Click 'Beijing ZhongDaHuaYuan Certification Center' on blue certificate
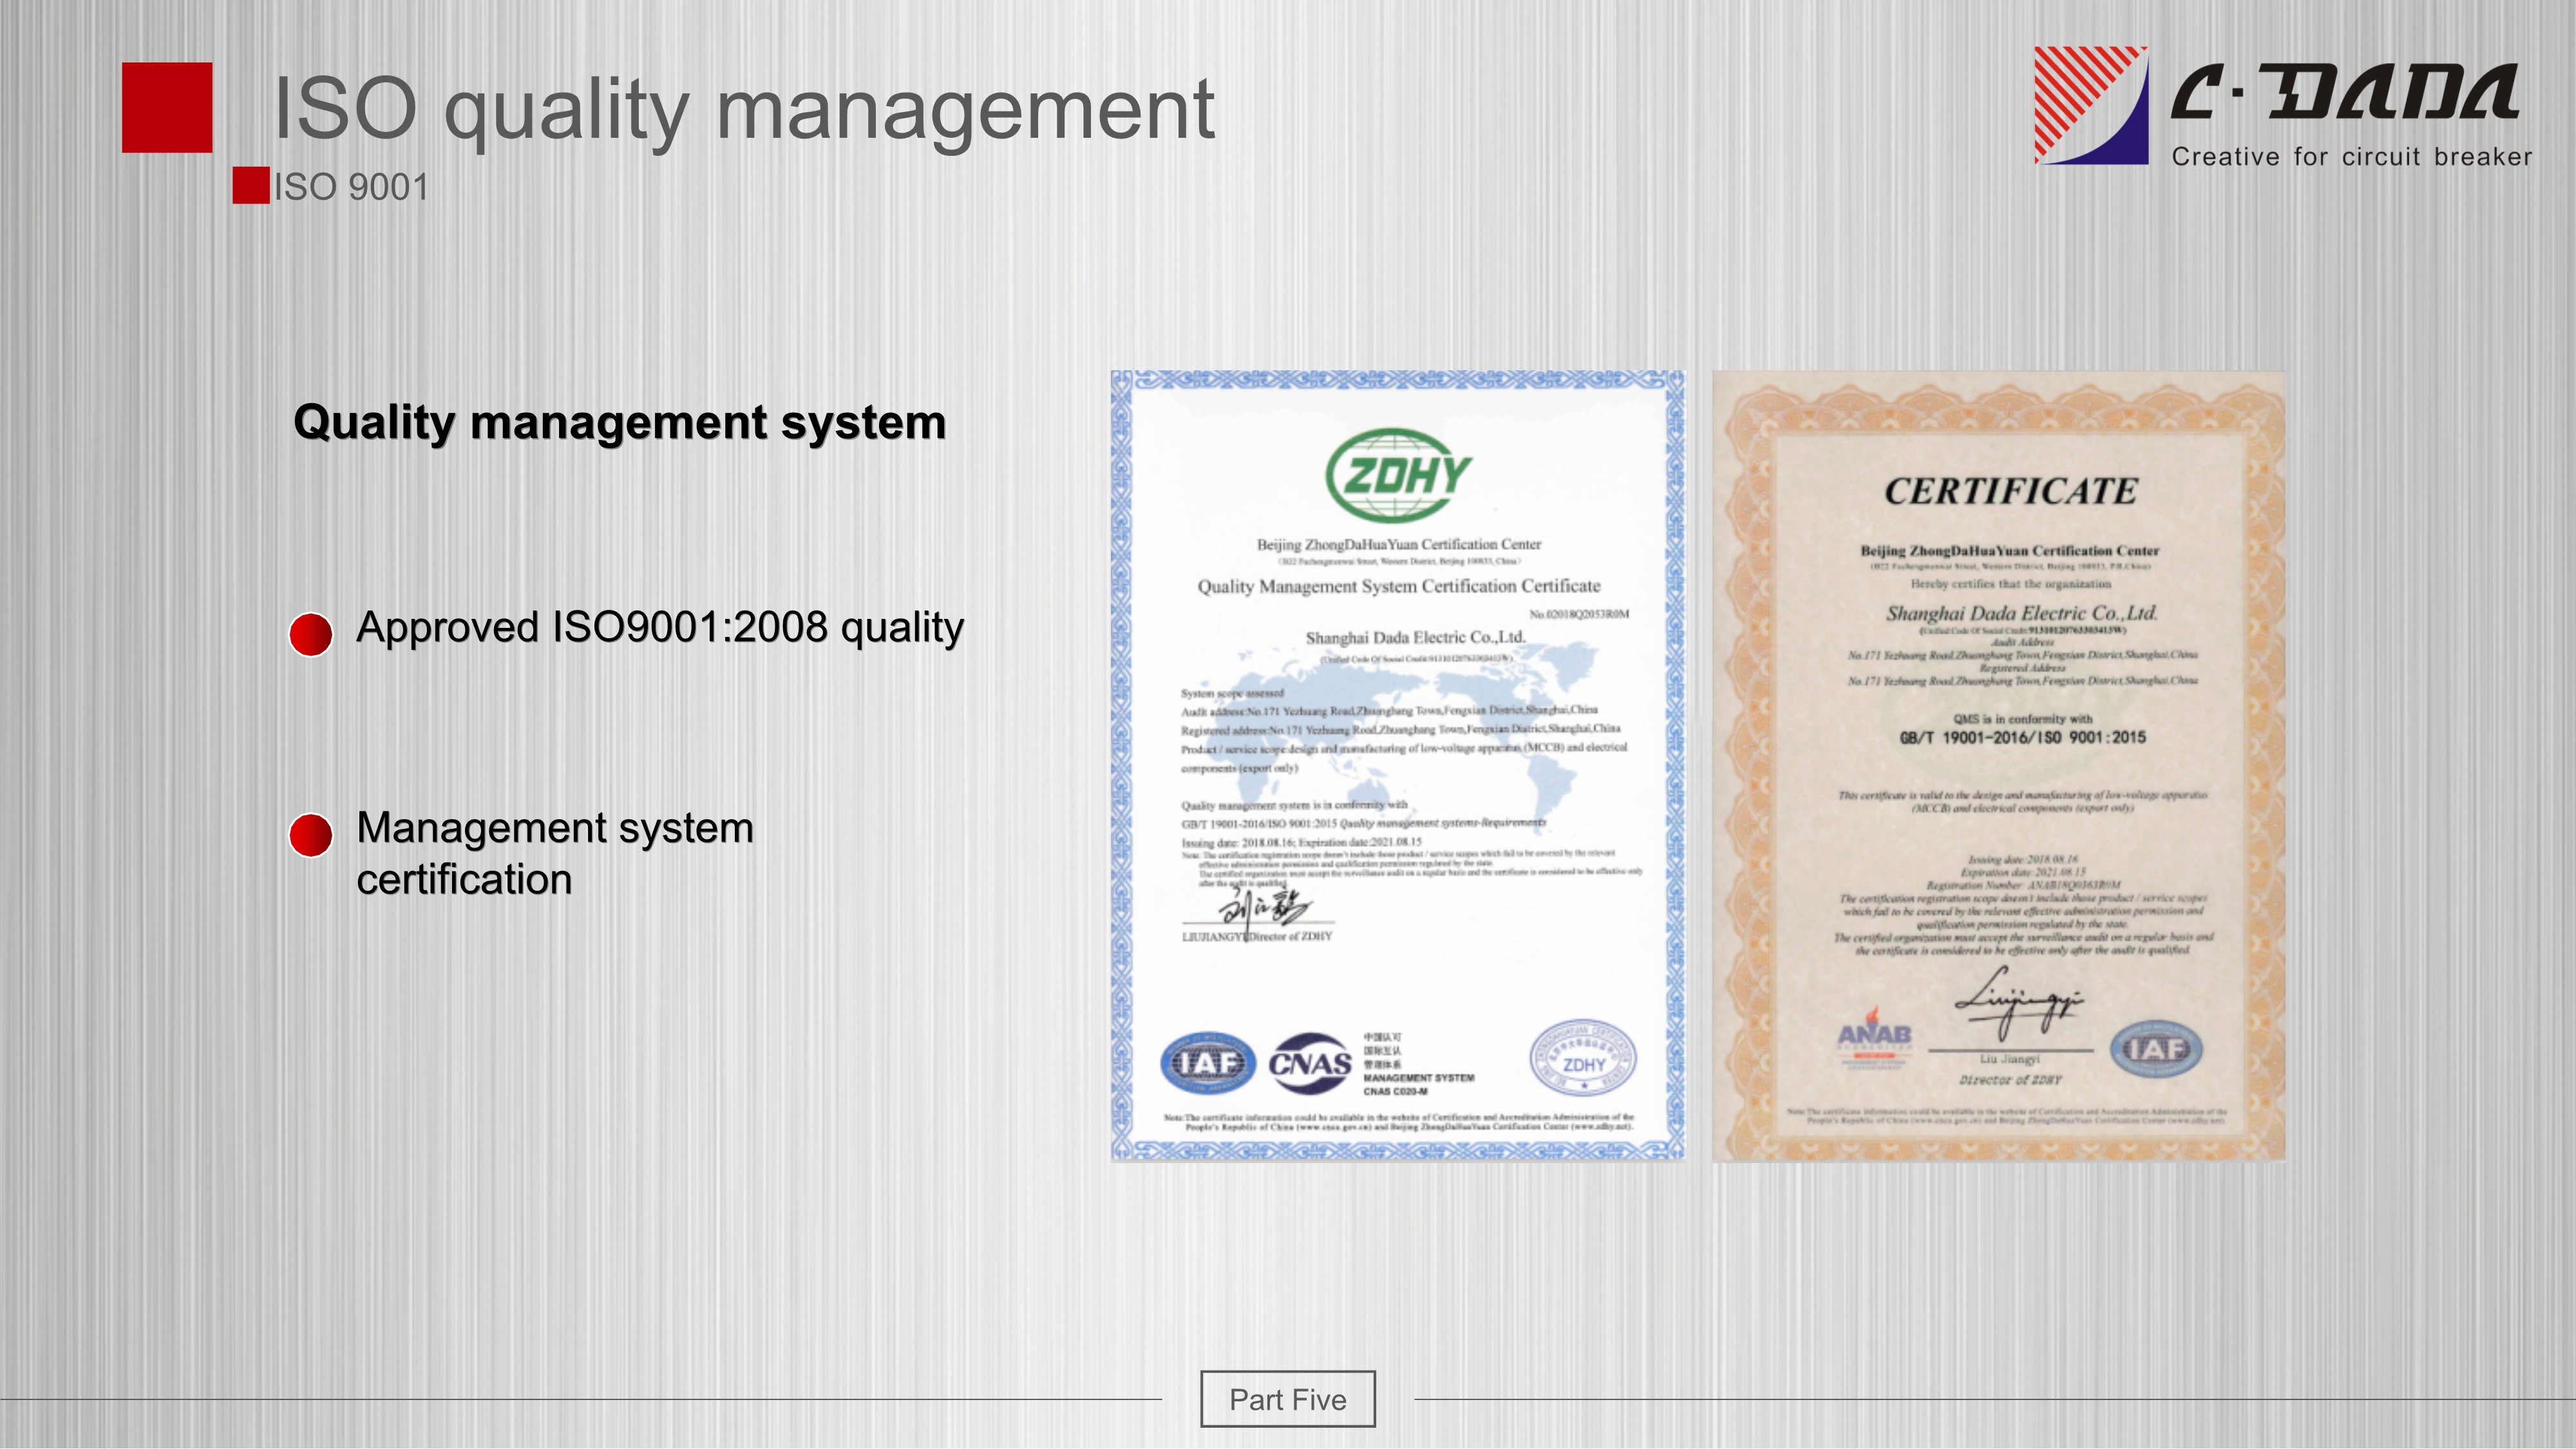2576x1449 pixels. click(x=1398, y=545)
